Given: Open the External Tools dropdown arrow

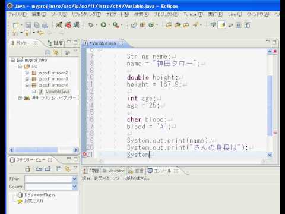Looking at the screenshot, I should pyautogui.click(x=122, y=25).
